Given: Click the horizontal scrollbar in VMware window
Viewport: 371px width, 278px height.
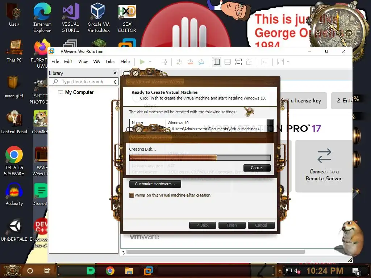Looking at the screenshot, I should [x=215, y=252].
